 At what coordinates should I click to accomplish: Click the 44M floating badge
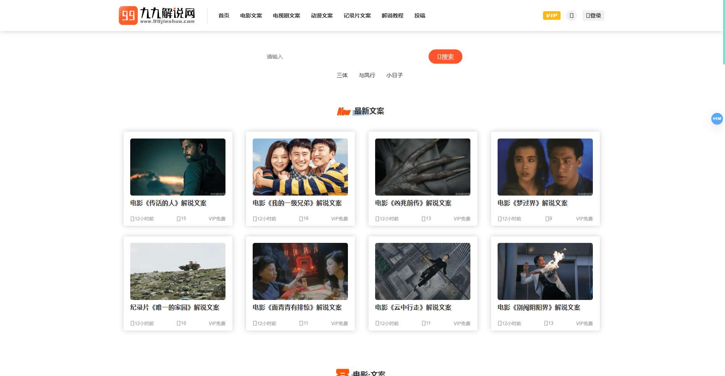click(x=717, y=119)
